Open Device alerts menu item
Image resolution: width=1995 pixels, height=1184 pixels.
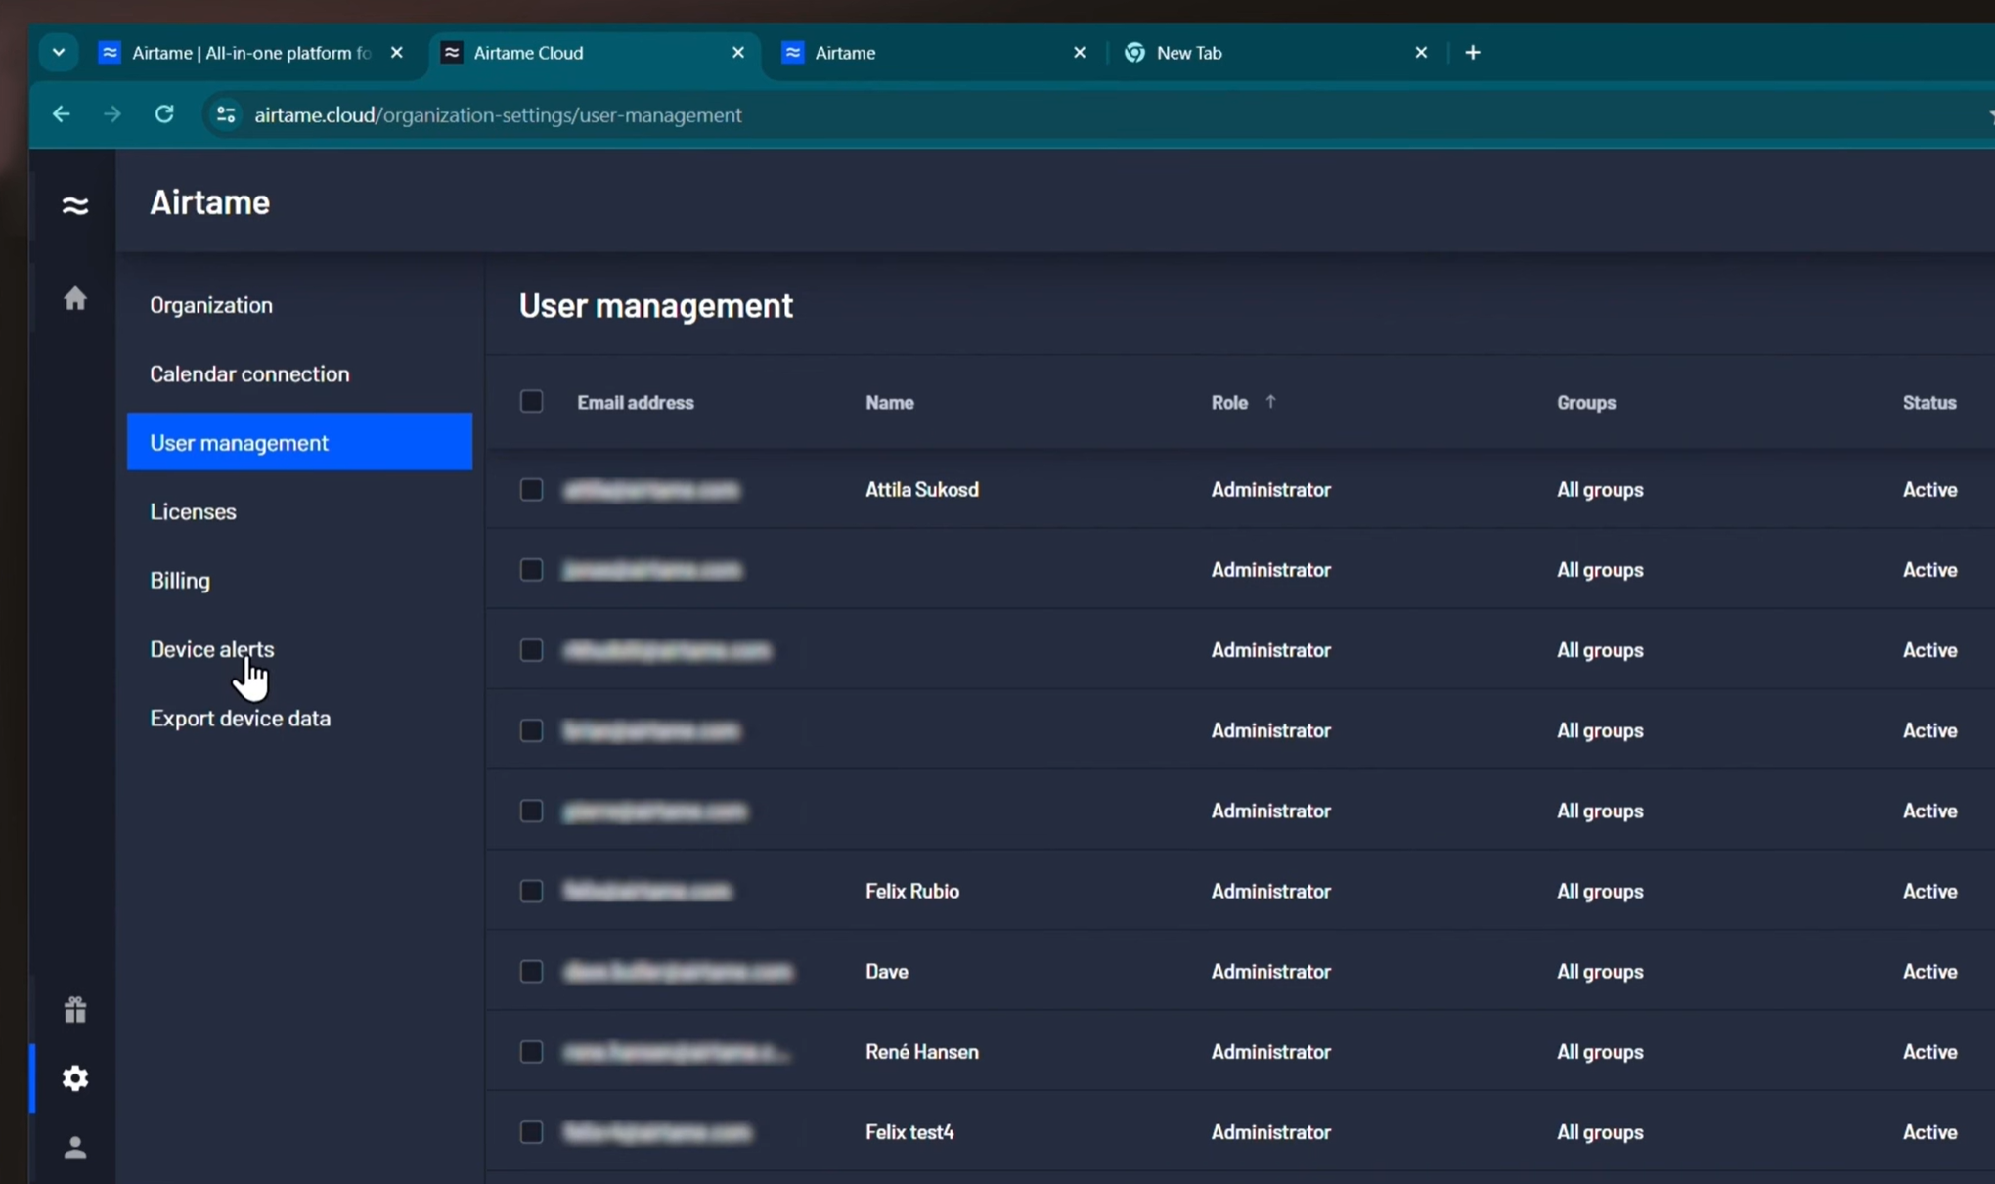[299, 649]
